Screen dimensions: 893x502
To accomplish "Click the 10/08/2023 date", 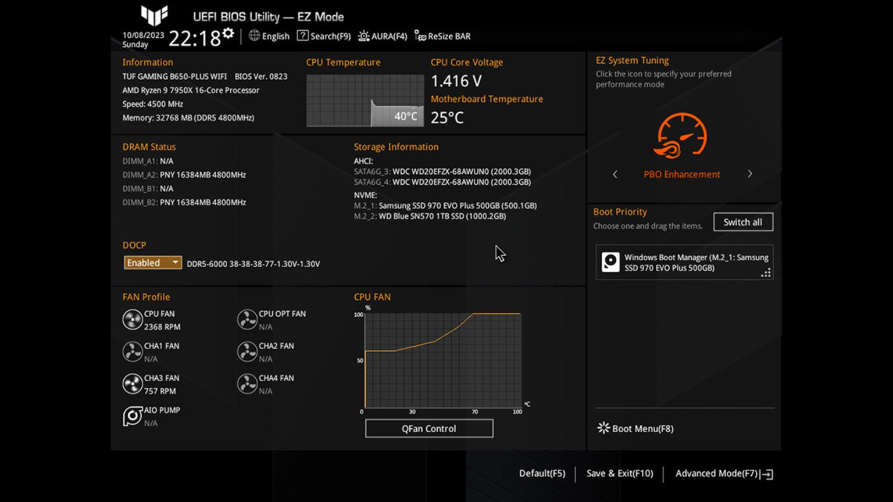I will (x=143, y=35).
